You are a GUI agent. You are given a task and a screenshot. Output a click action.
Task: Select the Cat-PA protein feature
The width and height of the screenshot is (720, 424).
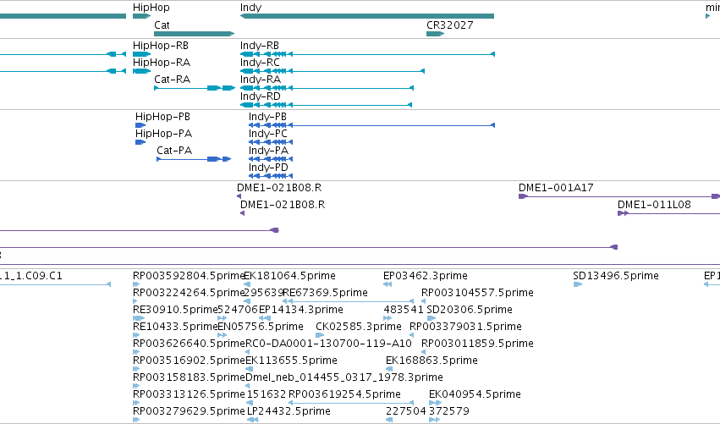coord(194,159)
